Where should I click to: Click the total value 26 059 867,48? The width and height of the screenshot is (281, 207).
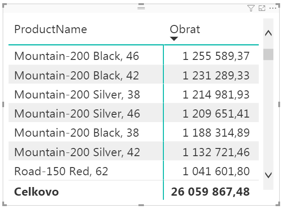210,192
